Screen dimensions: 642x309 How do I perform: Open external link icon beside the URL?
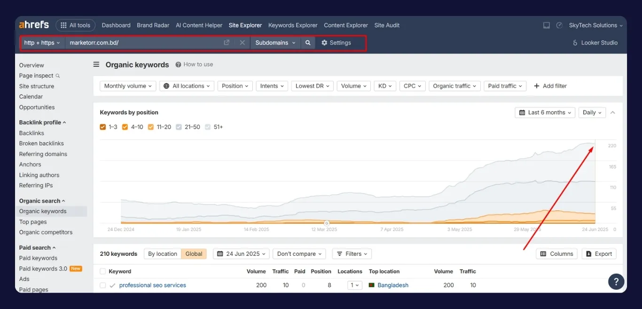pyautogui.click(x=227, y=43)
